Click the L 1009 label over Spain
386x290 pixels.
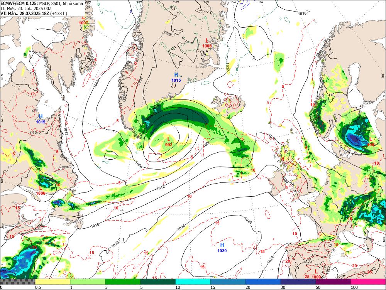point(316,274)
